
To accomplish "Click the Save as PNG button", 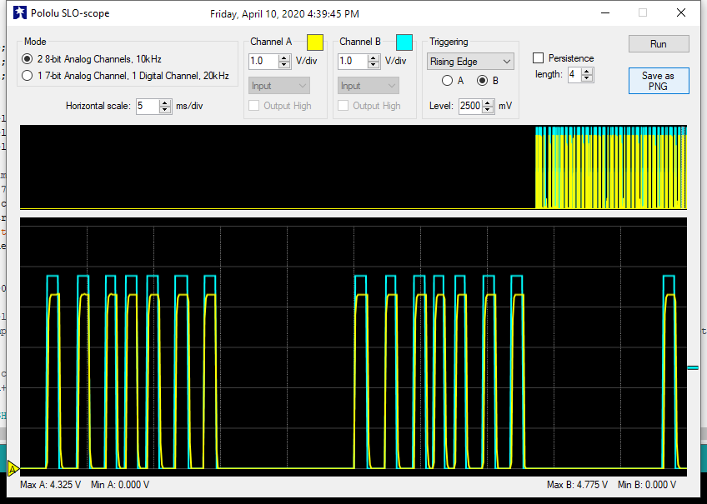I will [659, 81].
